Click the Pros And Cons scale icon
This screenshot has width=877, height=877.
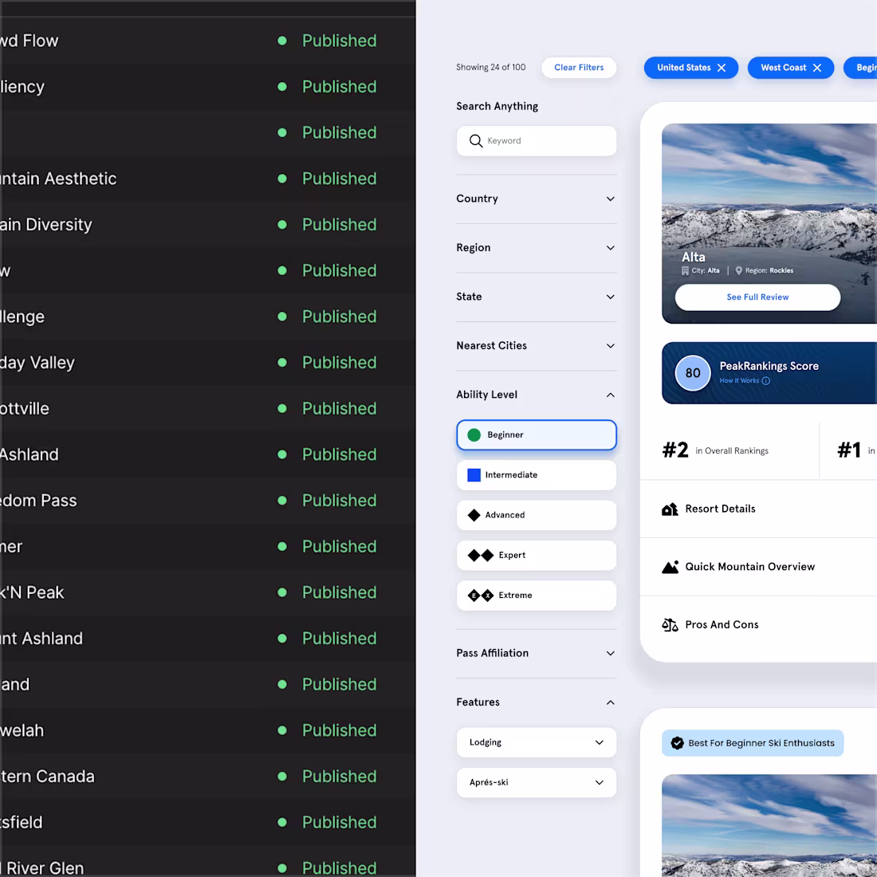click(670, 624)
